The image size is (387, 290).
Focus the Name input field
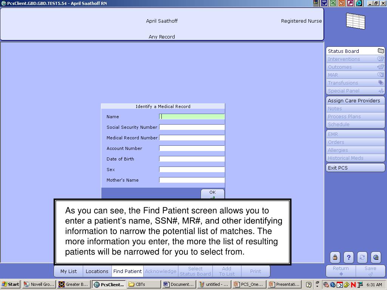point(192,116)
